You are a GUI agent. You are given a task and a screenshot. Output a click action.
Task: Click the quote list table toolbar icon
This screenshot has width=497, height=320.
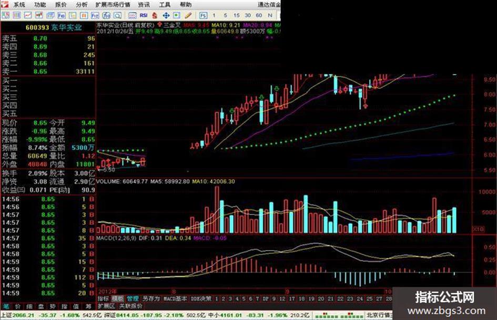[x=17, y=15]
